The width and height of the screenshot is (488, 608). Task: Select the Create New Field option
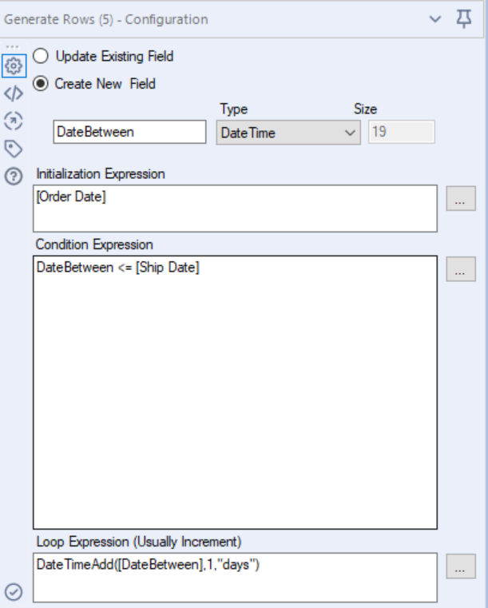[40, 83]
